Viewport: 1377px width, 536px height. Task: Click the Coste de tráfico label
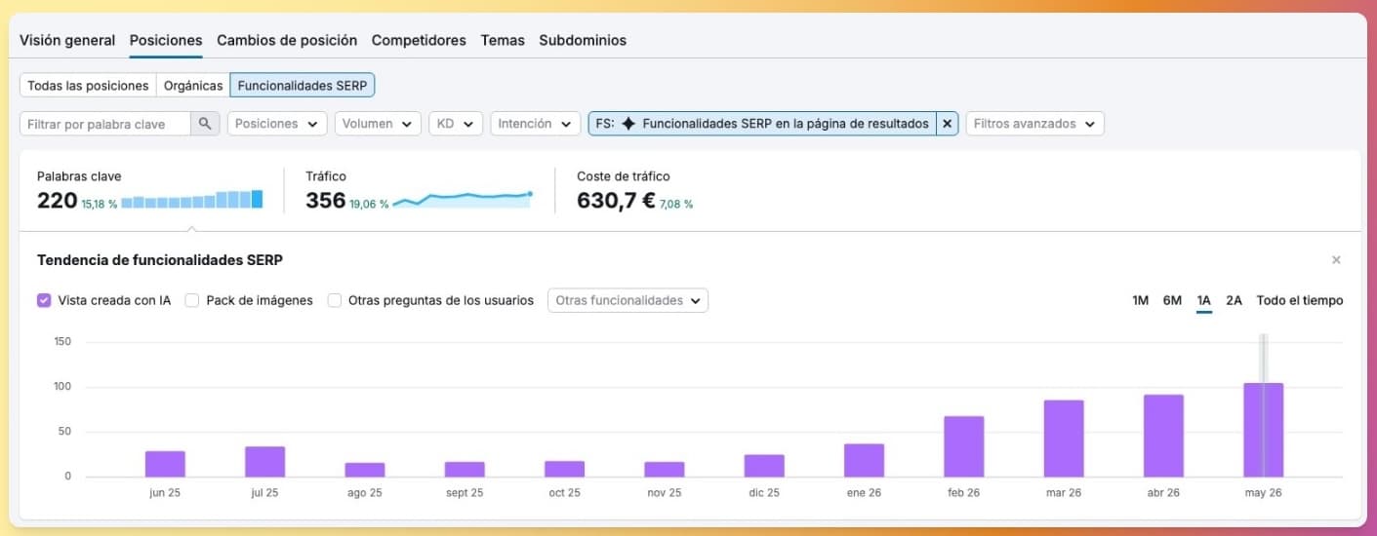click(623, 176)
